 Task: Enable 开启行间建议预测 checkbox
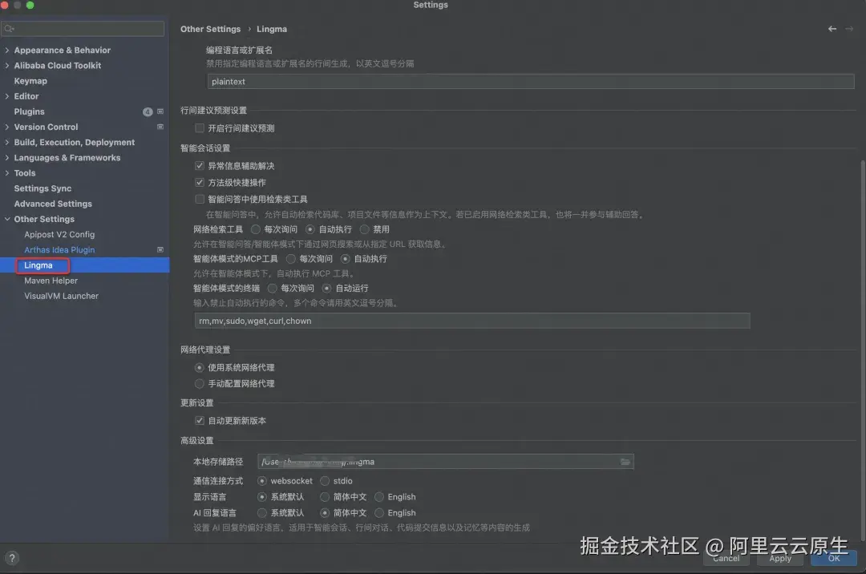pyautogui.click(x=199, y=127)
